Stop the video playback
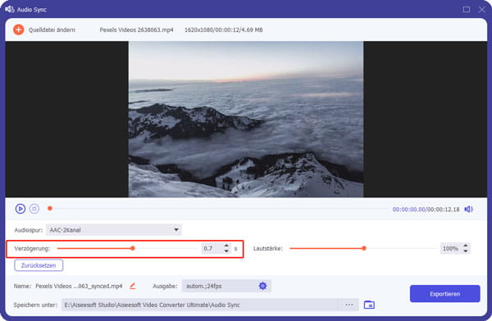 (34, 209)
